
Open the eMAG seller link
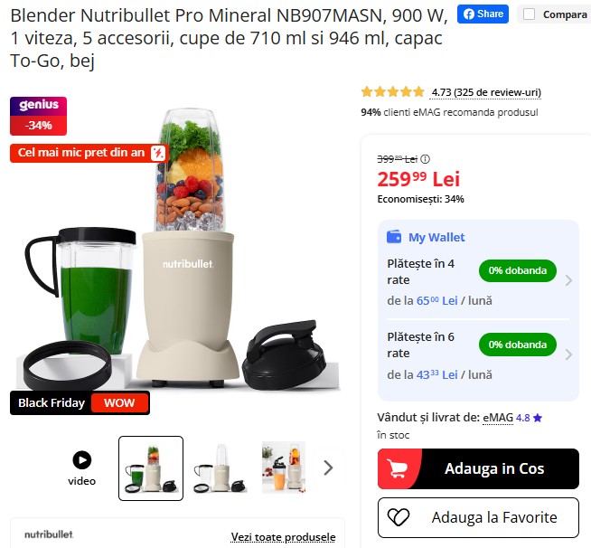point(498,418)
